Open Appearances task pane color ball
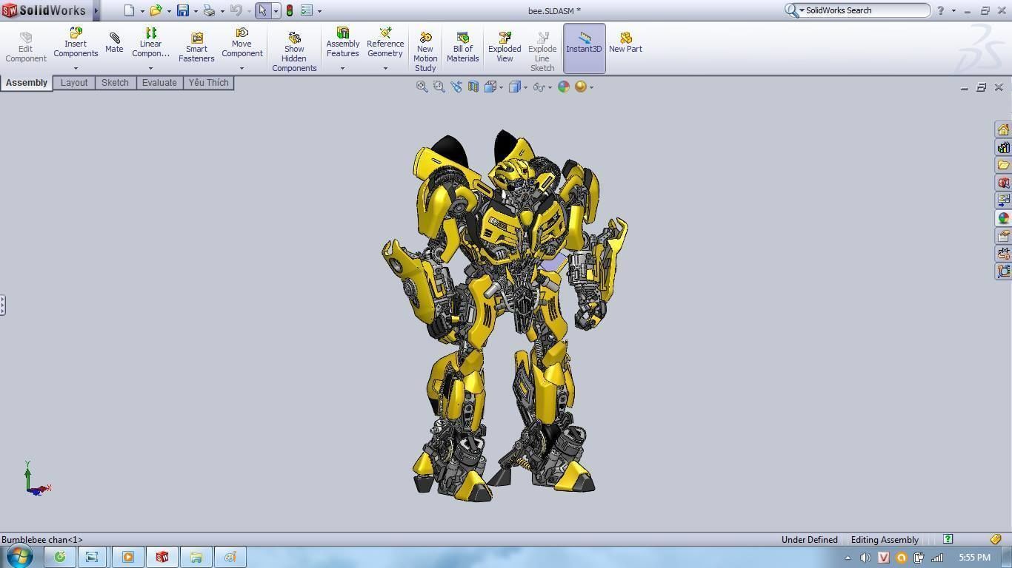This screenshot has height=568, width=1012. tap(1003, 218)
